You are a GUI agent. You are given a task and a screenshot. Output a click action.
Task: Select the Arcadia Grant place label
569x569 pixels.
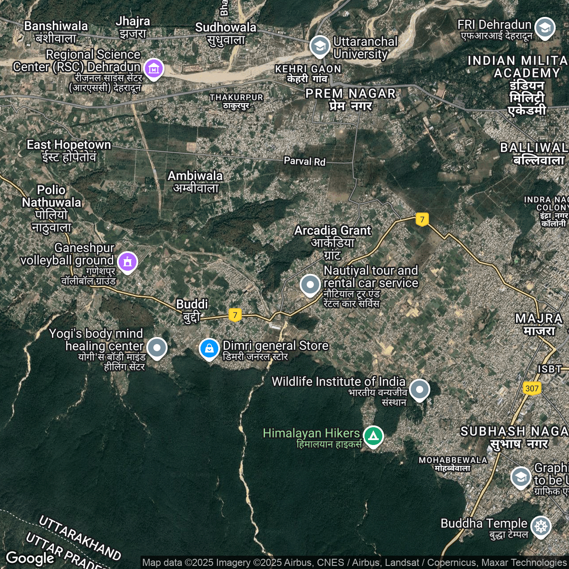click(333, 242)
